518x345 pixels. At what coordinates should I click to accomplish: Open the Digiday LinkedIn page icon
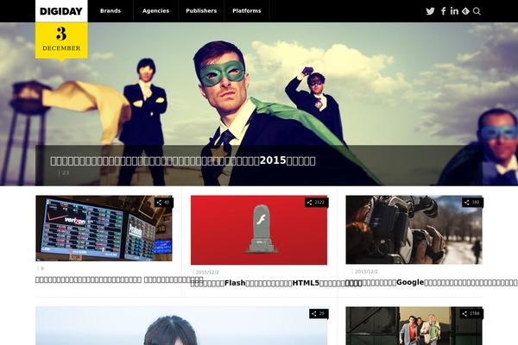(x=454, y=11)
